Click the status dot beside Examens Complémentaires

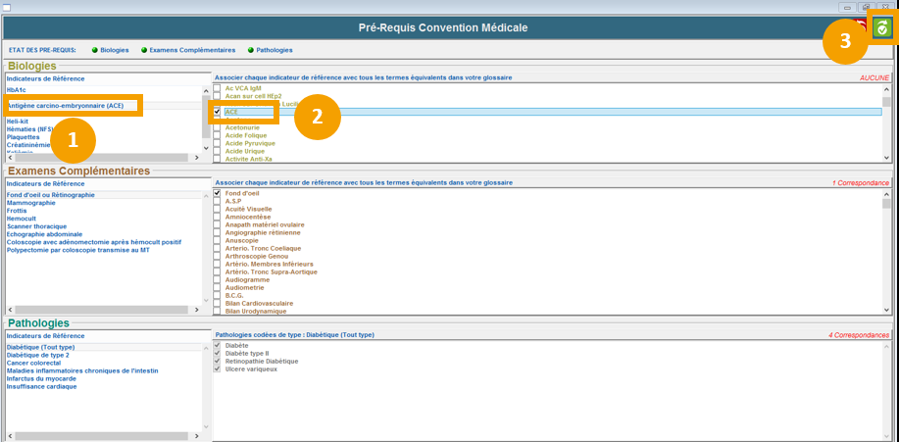[144, 50]
